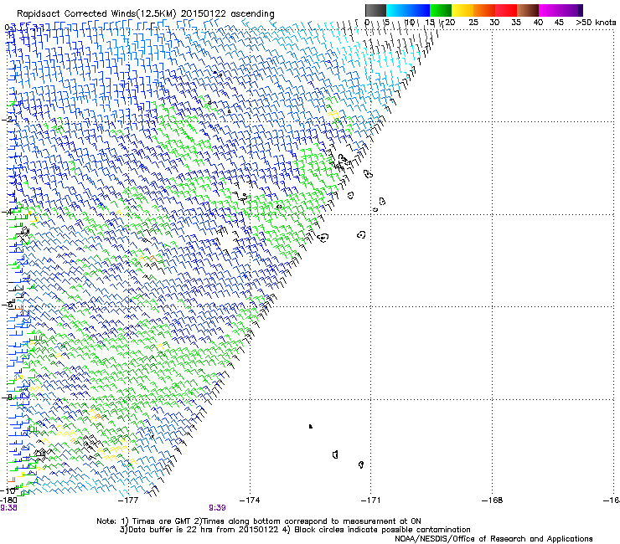Viewport: 620px width, 544px height.
Task: Click the dark purple >50 knots swatch
Action: pos(581,10)
